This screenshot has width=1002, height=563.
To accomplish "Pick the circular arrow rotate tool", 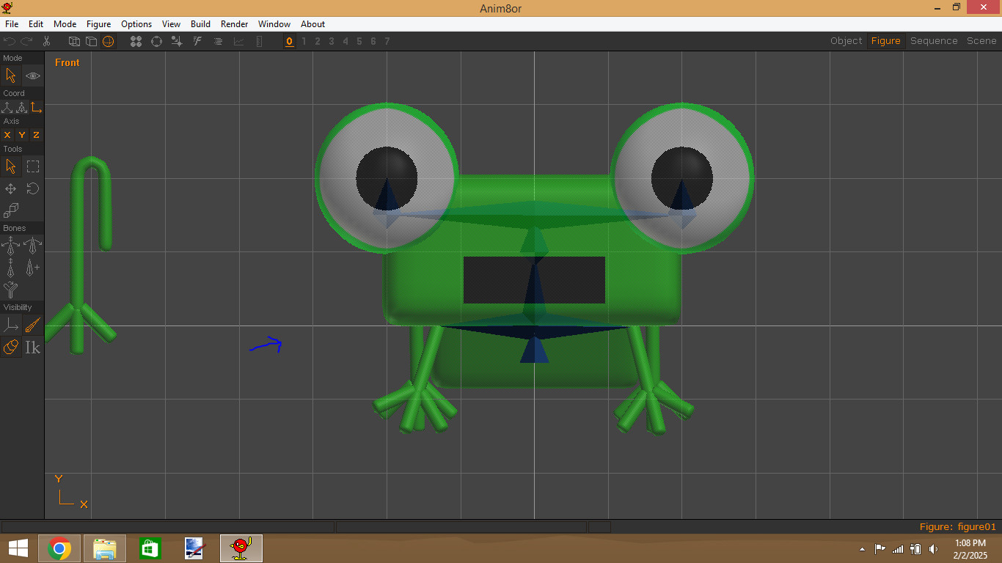I will click(x=33, y=188).
